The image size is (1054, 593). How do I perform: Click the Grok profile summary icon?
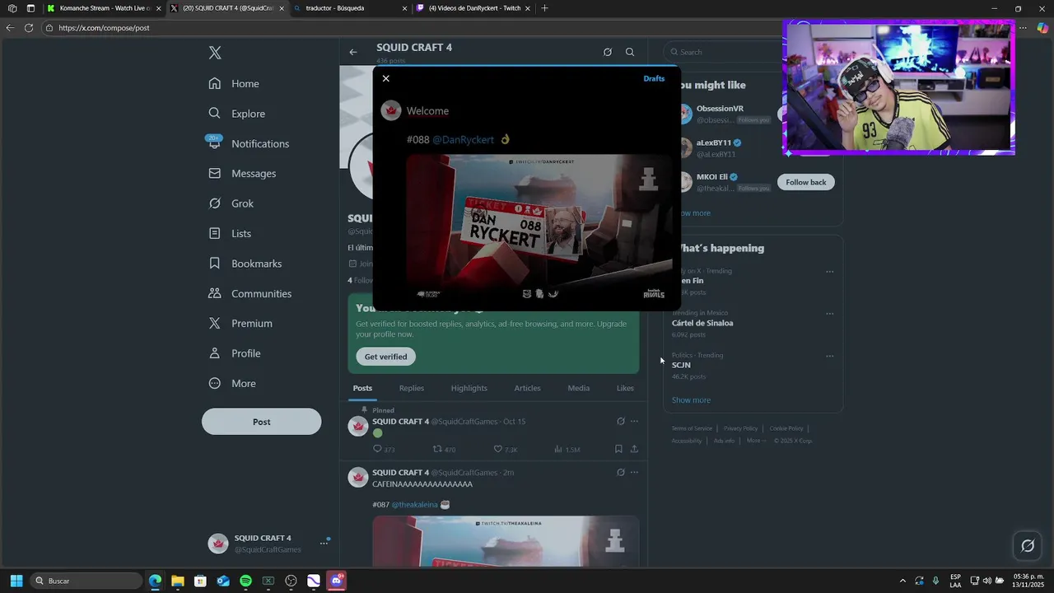click(608, 52)
